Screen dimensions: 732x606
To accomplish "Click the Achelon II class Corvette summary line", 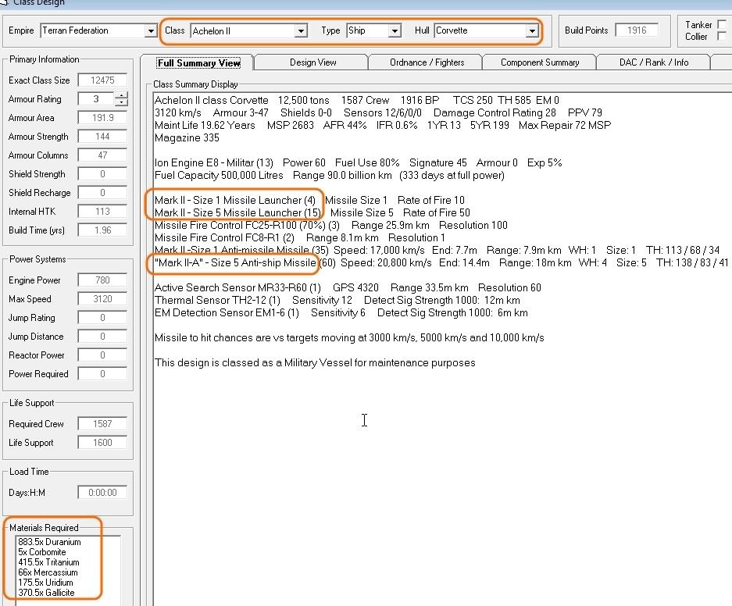I will click(x=357, y=100).
